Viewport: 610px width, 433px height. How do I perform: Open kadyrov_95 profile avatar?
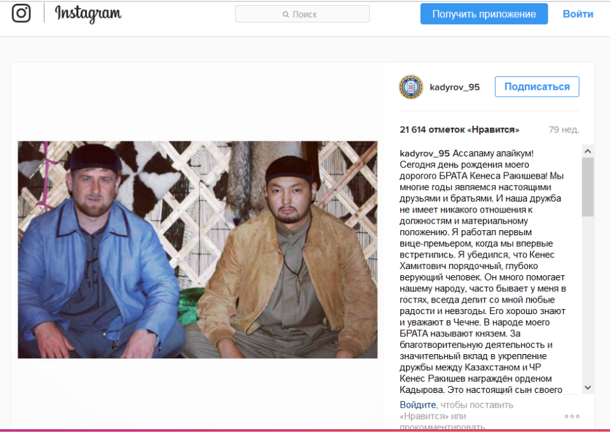[411, 87]
